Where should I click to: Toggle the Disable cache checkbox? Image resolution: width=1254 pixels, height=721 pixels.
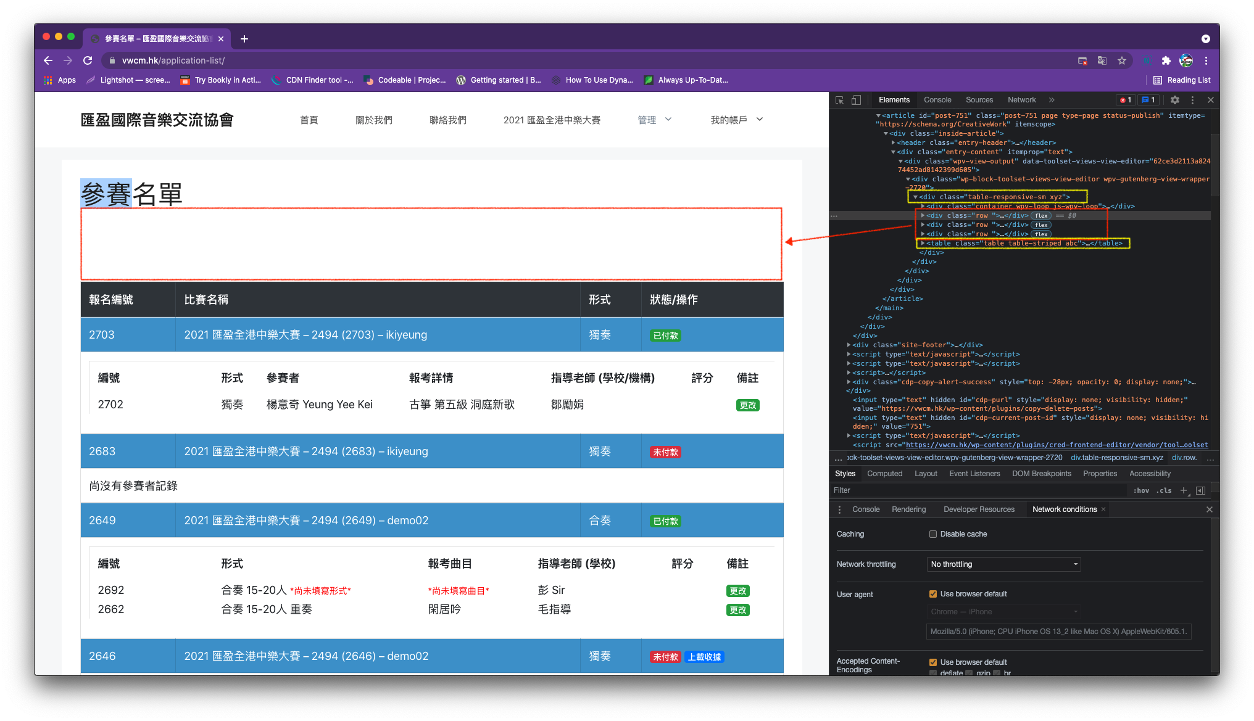tap(933, 534)
